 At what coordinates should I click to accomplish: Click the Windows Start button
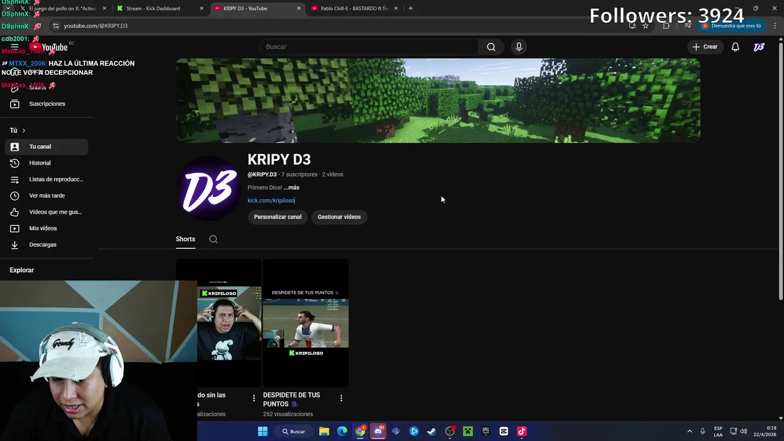pyautogui.click(x=263, y=431)
